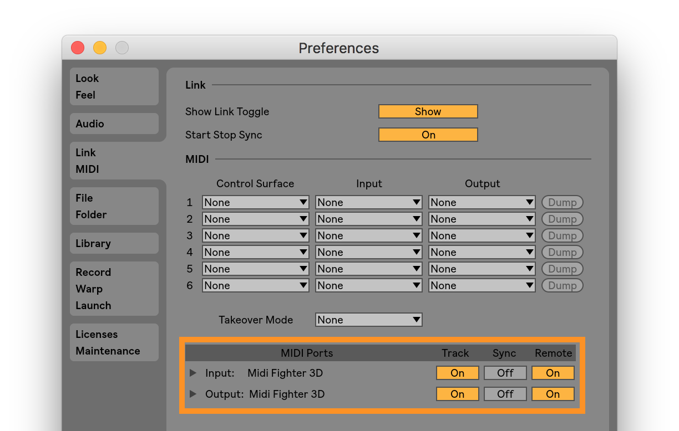679x431 pixels.
Task: Expand the Input: Midi Fighter 3D port
Action: [193, 373]
